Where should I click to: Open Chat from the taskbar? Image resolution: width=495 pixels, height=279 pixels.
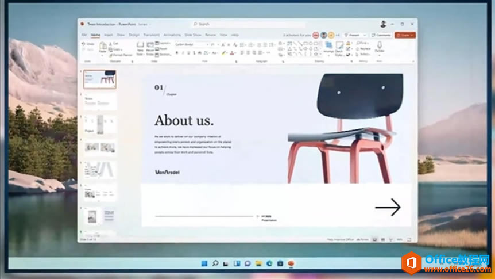pos(248,263)
